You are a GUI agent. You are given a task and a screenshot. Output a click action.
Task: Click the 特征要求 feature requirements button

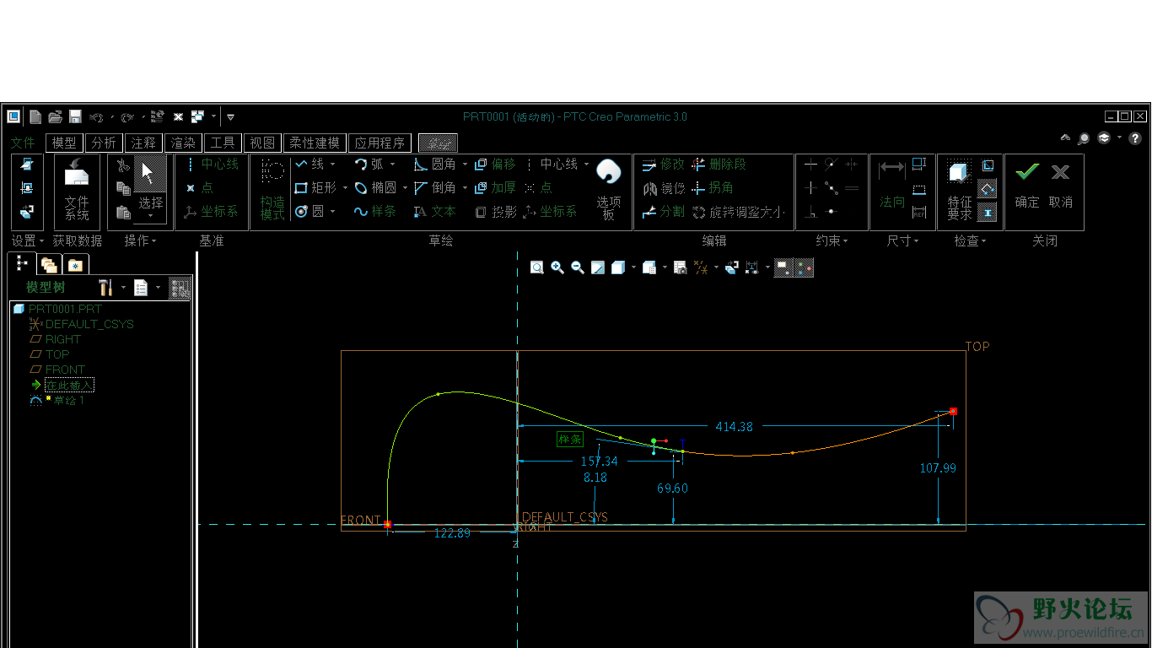960,190
